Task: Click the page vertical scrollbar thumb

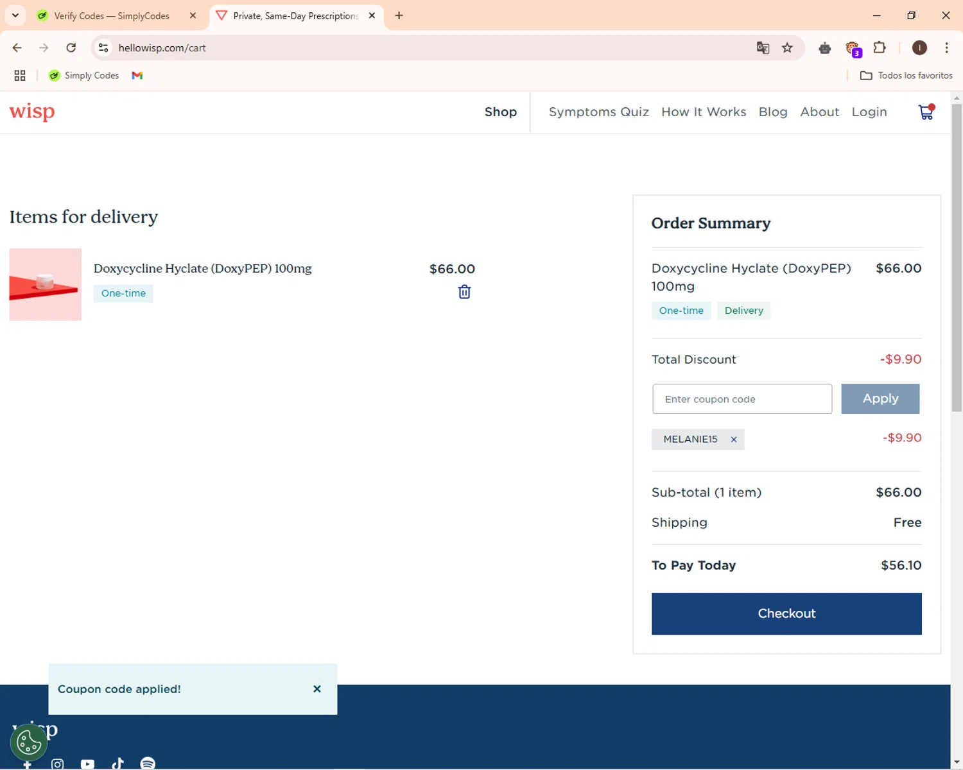Action: 957,257
